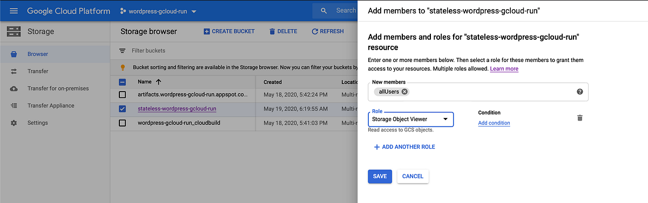Screen dimensions: 648x203
Task: Open the Transfer sidebar item
Action: pos(55,71)
